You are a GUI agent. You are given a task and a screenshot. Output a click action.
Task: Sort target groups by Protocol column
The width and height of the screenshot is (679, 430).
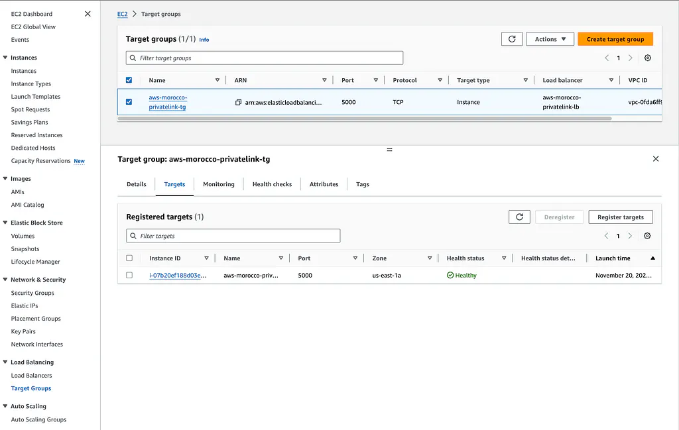440,80
